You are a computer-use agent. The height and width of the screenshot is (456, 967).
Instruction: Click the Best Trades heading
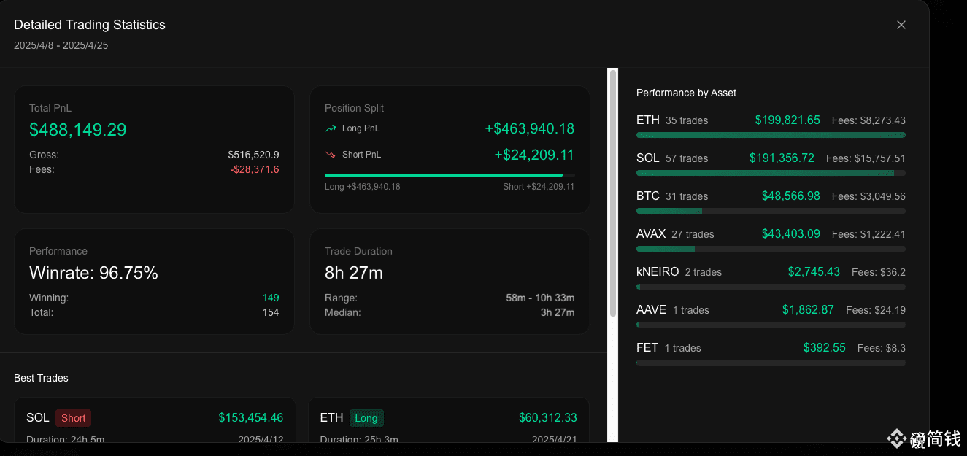pyautogui.click(x=41, y=378)
